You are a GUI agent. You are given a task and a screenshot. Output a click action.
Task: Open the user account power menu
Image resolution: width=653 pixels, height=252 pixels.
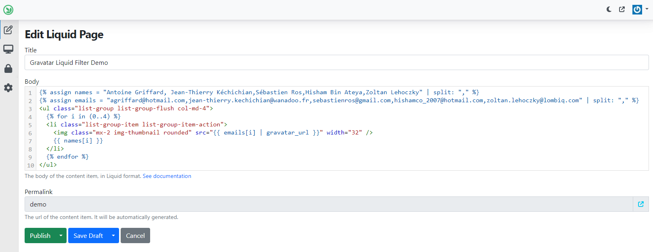pyautogui.click(x=640, y=9)
